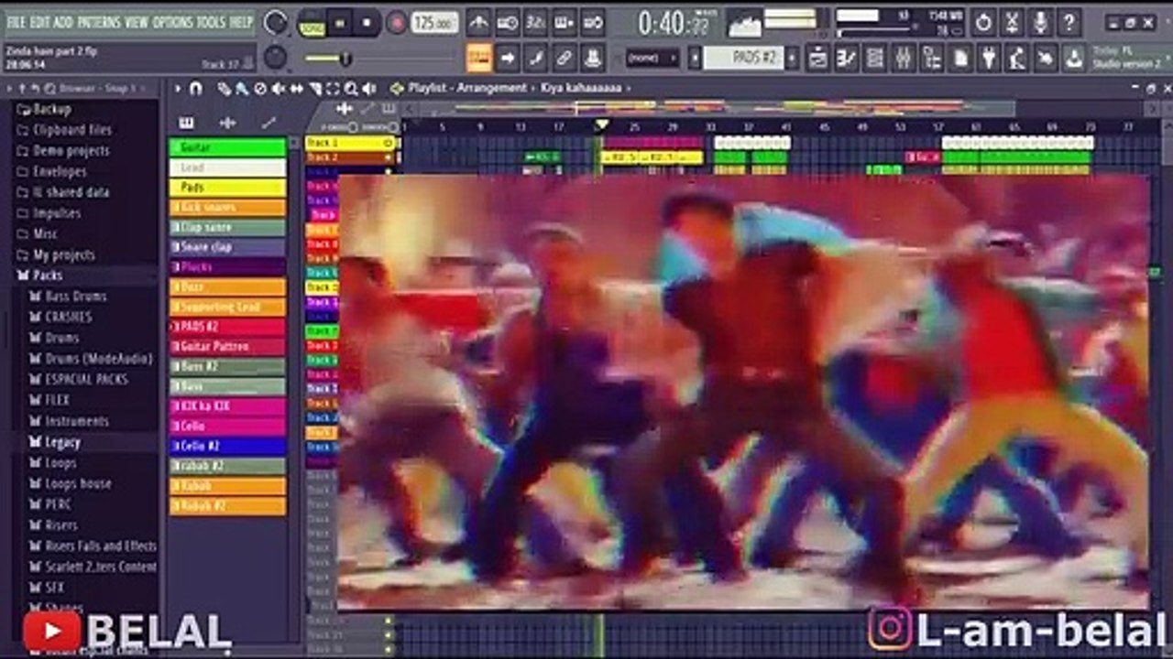Open the Mixer view icon
1173x659 pixels.
pos(904,58)
